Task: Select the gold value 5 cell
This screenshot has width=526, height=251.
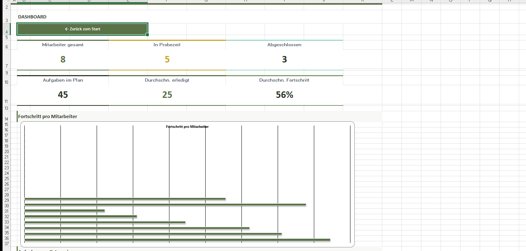Action: (167, 60)
